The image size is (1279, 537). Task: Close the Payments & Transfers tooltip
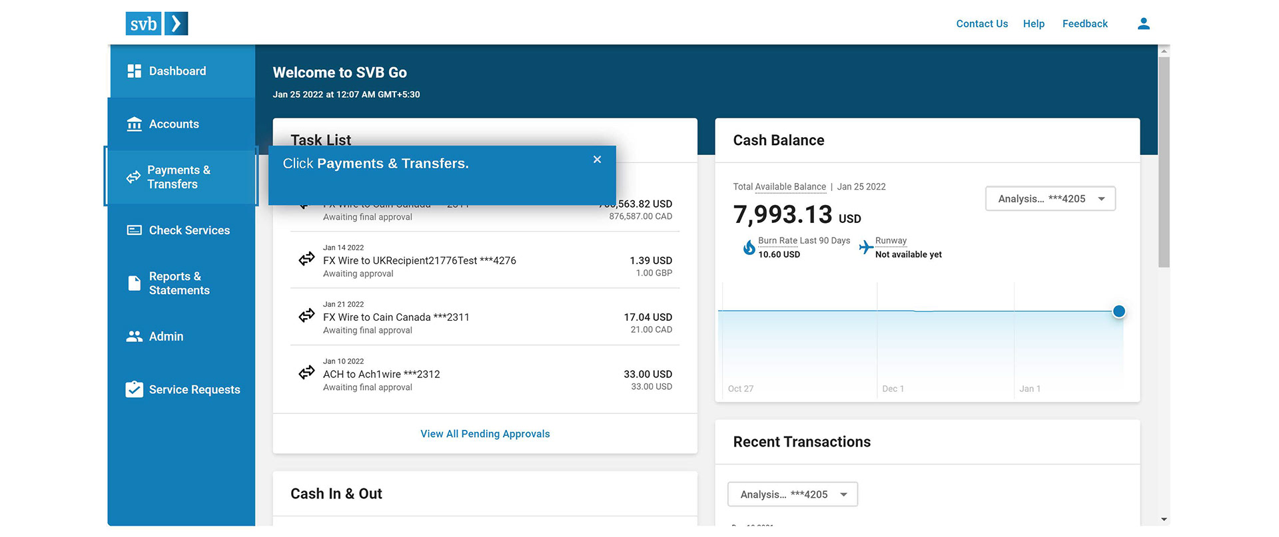coord(597,160)
